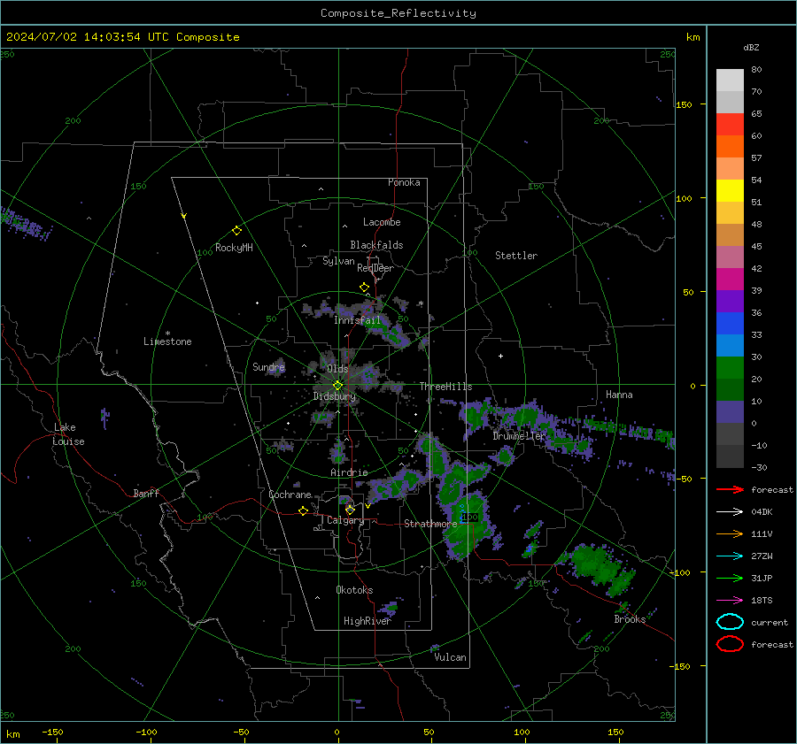The height and width of the screenshot is (744, 797).
Task: Click the cyan 27ZW arrow in legend
Action: [730, 556]
